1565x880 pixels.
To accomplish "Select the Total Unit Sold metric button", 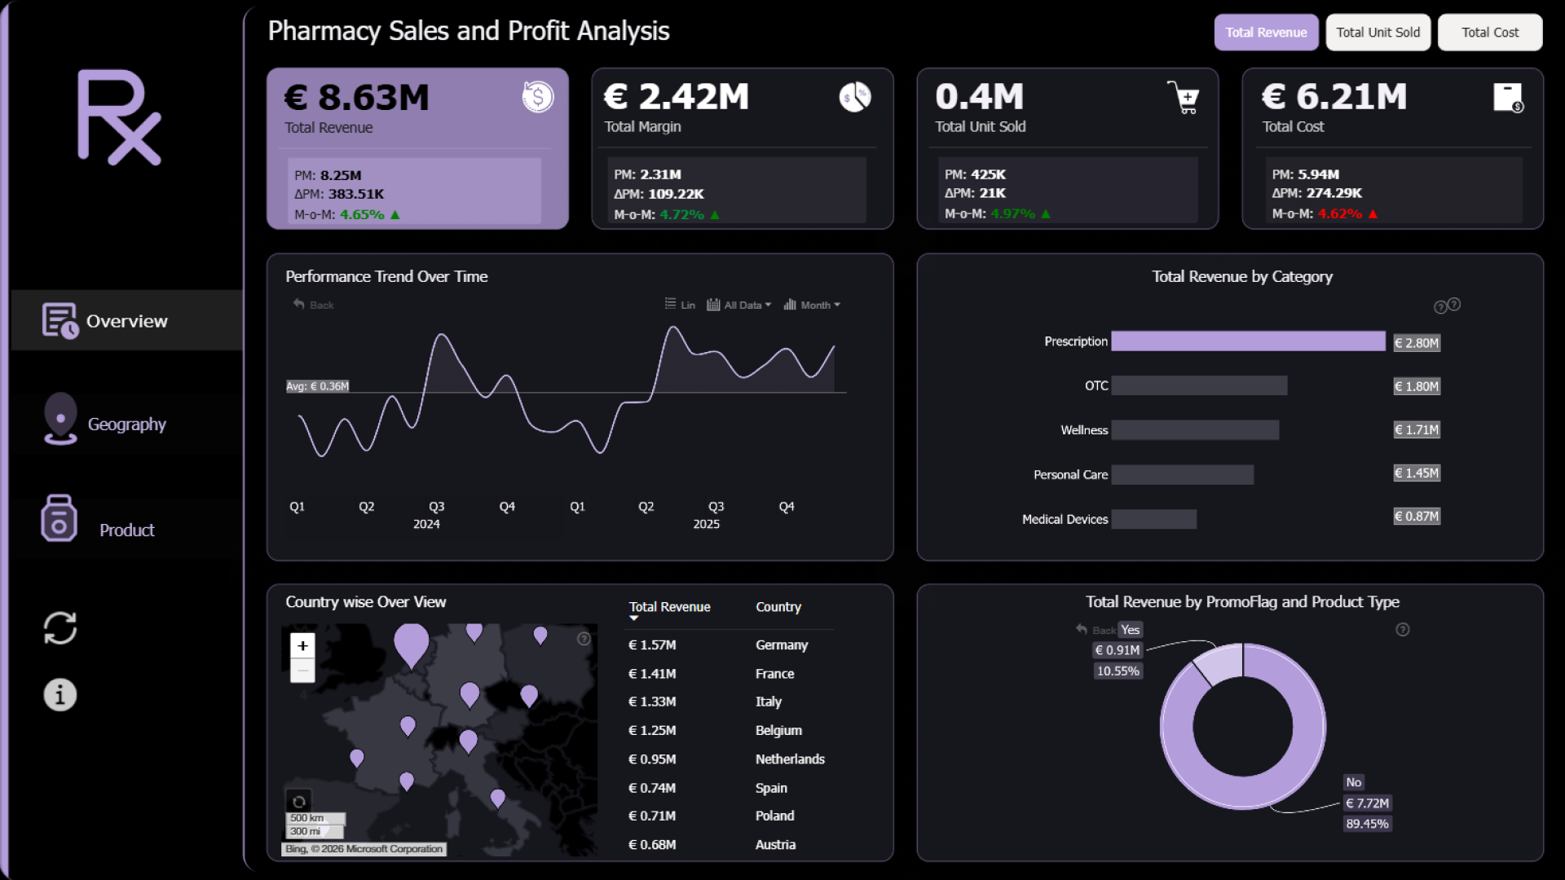I will 1378,33.
